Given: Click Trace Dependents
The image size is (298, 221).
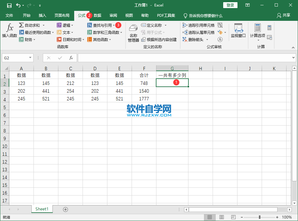Looking at the screenshot, I should click(198, 32).
